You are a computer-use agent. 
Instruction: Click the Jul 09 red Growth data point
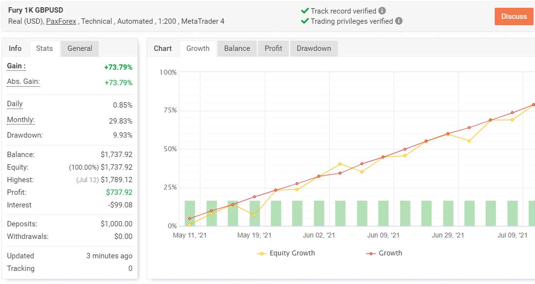(512, 113)
